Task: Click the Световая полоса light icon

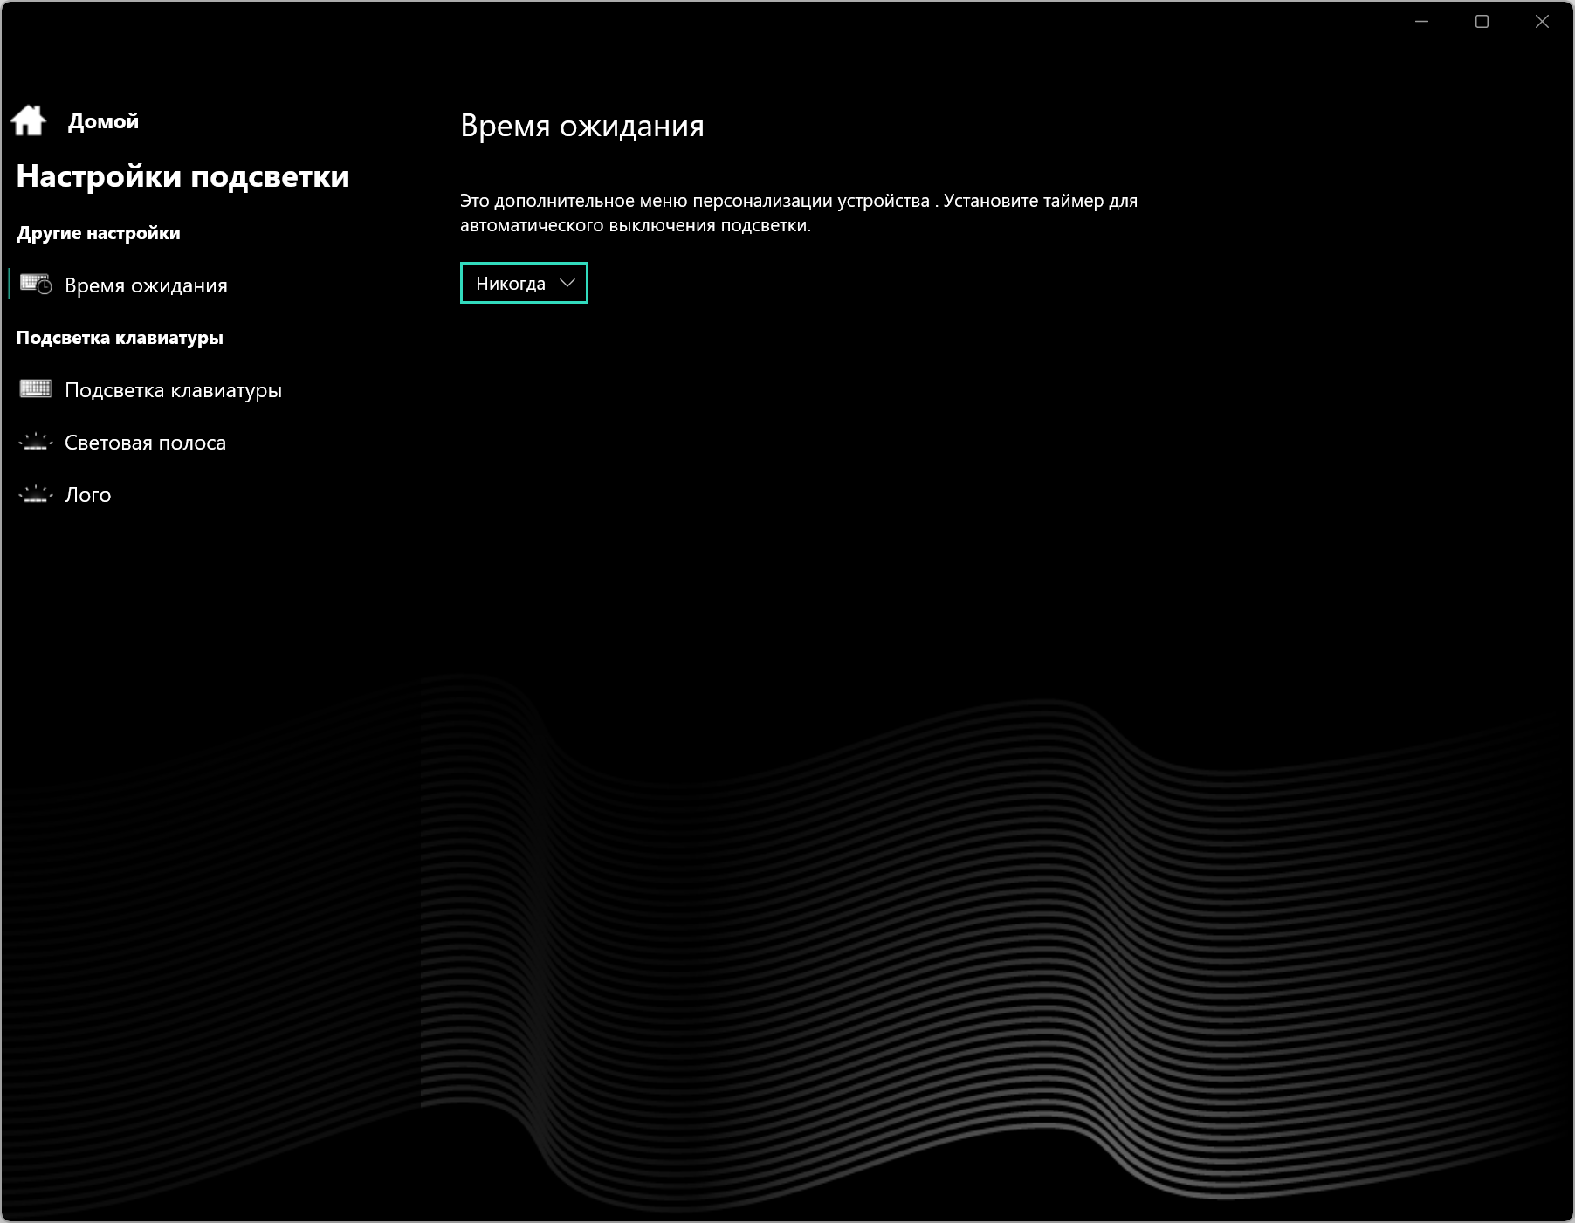Action: [x=36, y=442]
